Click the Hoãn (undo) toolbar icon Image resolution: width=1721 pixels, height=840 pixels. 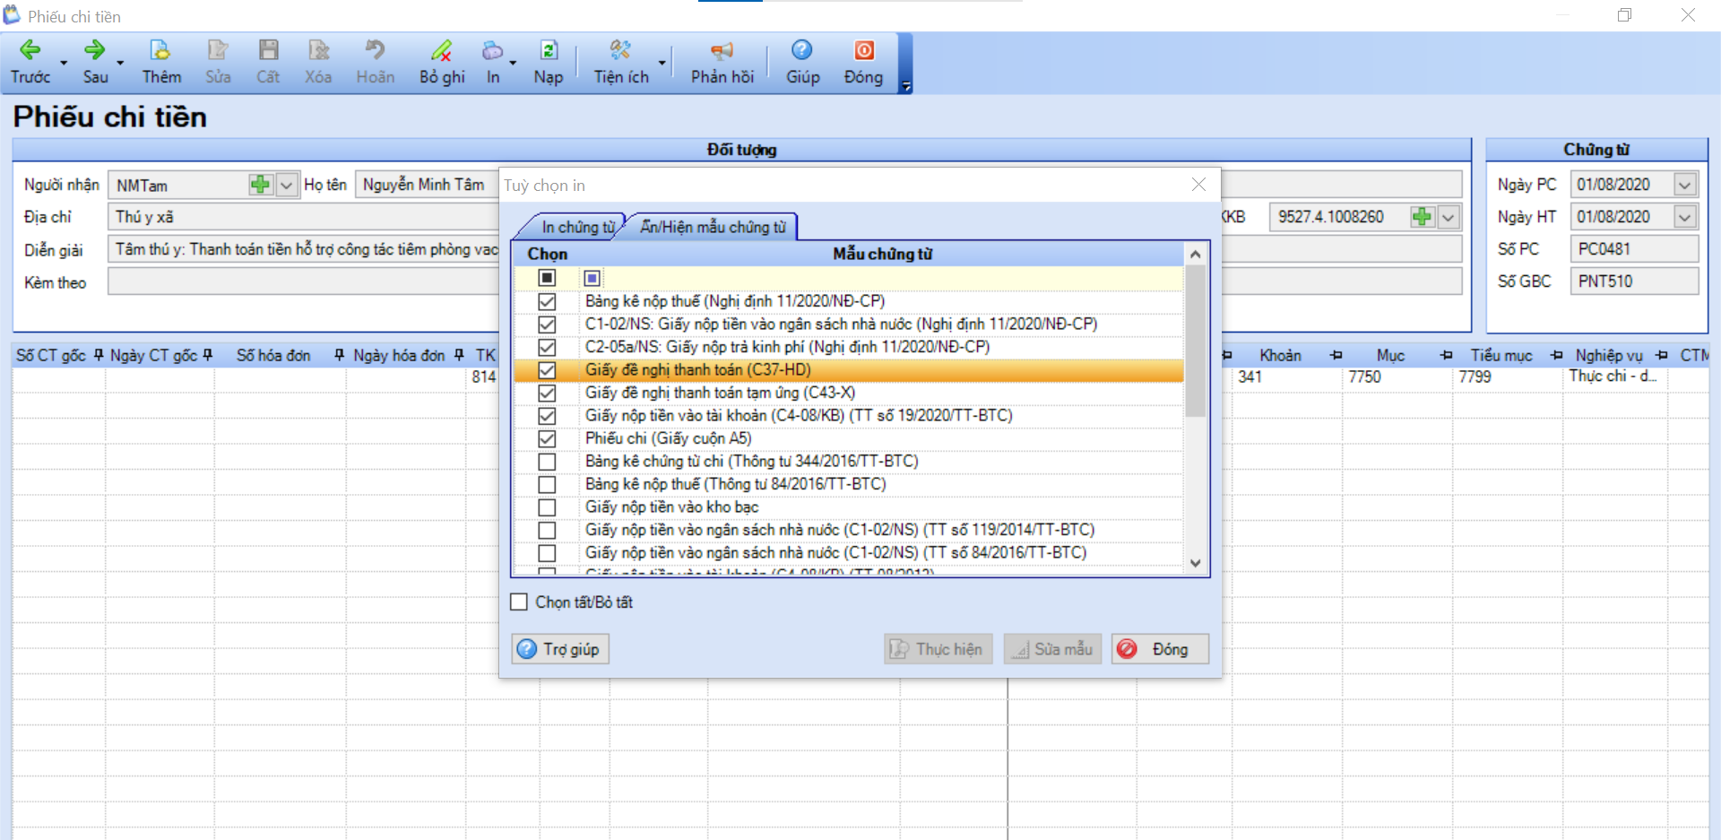(x=375, y=50)
